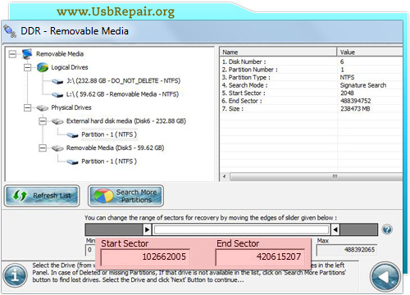The height and width of the screenshot is (295, 410).
Task: Select the Search Mode row
Action: [x=312, y=85]
